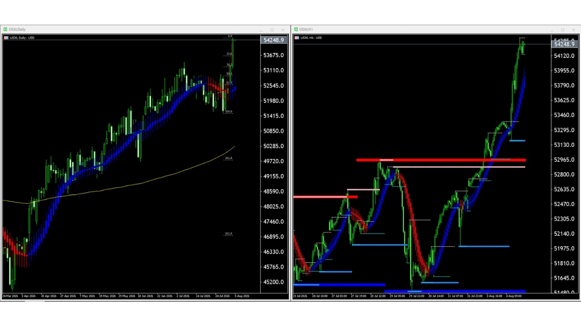Click the 54120.0 price level on H1 scale
Image resolution: width=581 pixels, height=326 pixels.
(x=564, y=56)
